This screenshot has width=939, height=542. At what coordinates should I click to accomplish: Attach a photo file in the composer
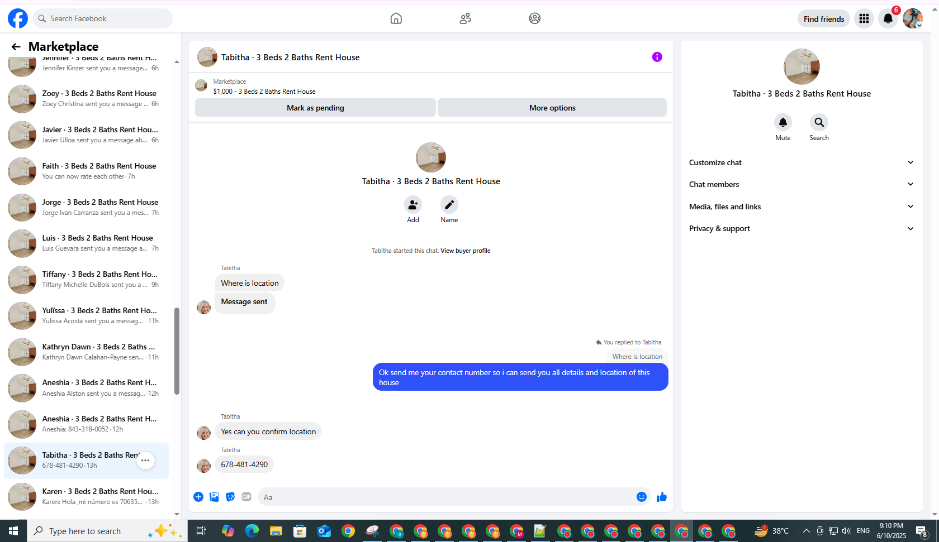click(214, 497)
